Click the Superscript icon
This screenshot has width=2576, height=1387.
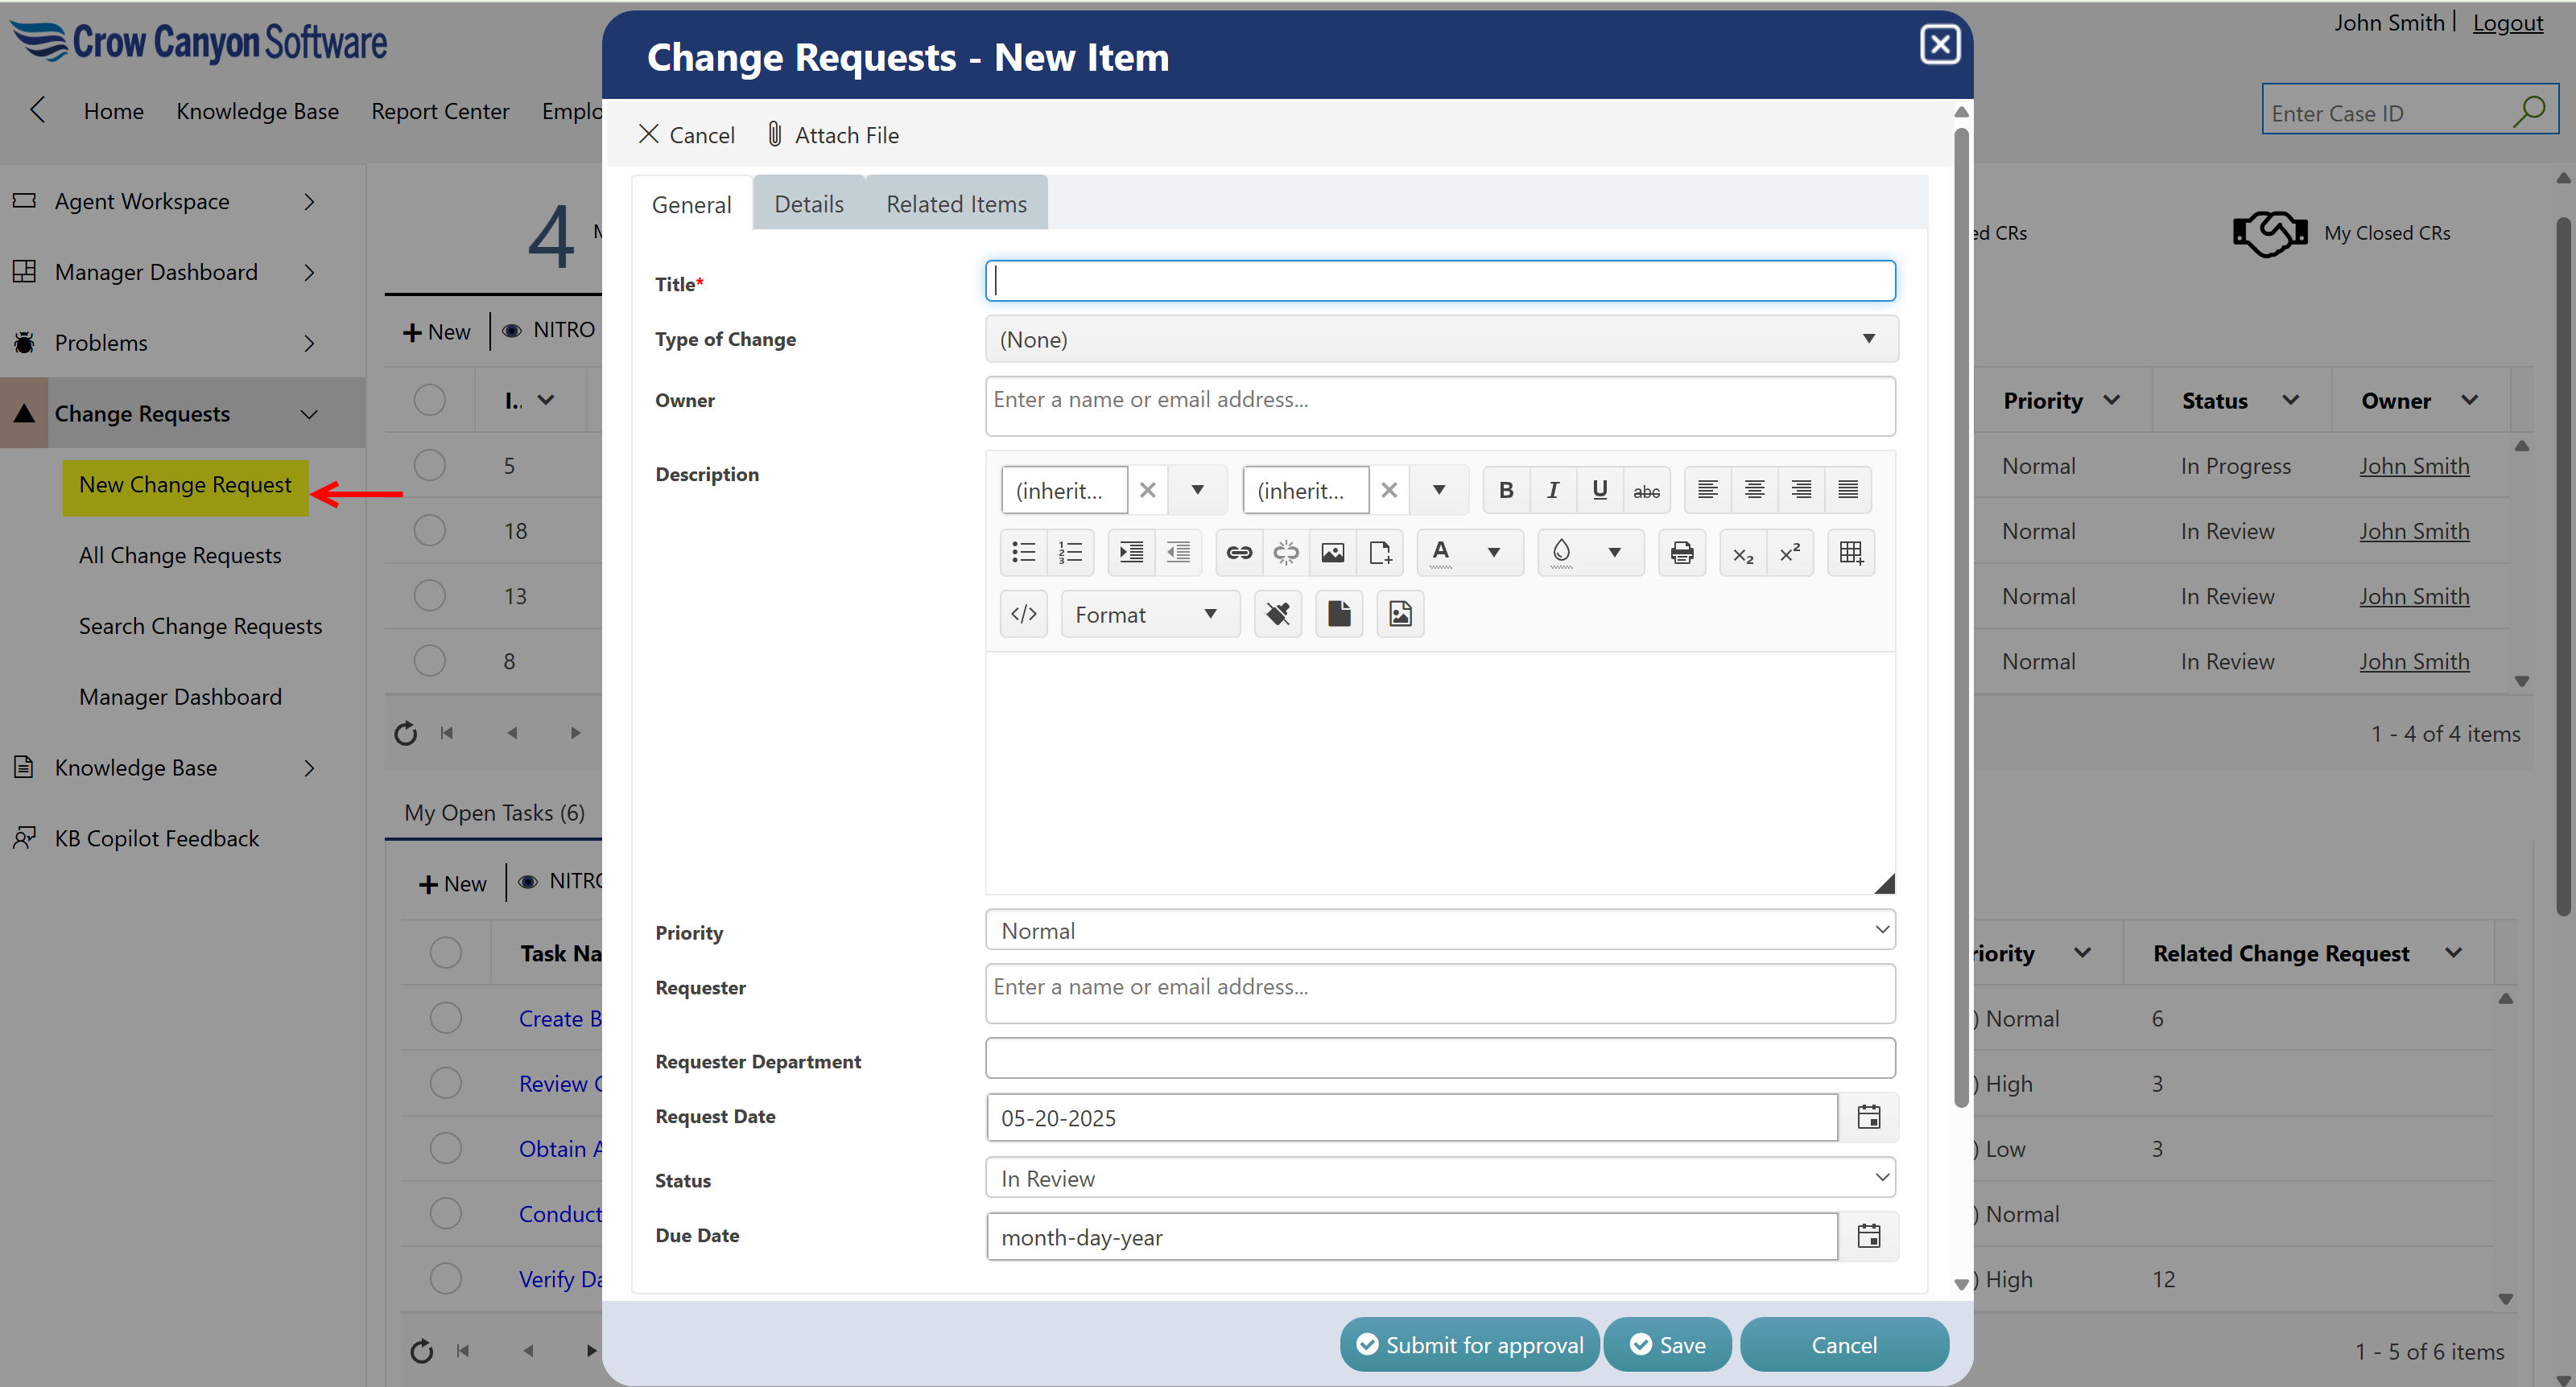click(x=1790, y=553)
